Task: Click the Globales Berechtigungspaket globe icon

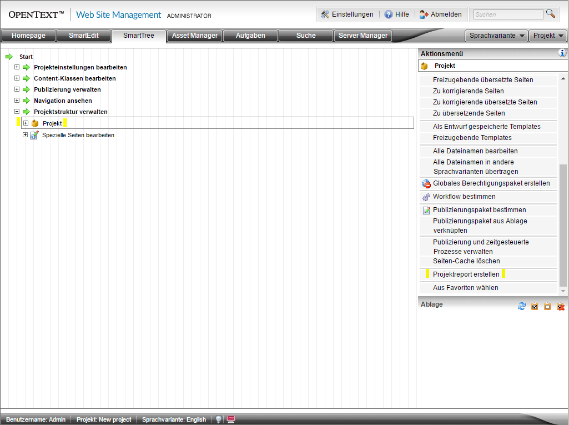Action: (x=426, y=183)
